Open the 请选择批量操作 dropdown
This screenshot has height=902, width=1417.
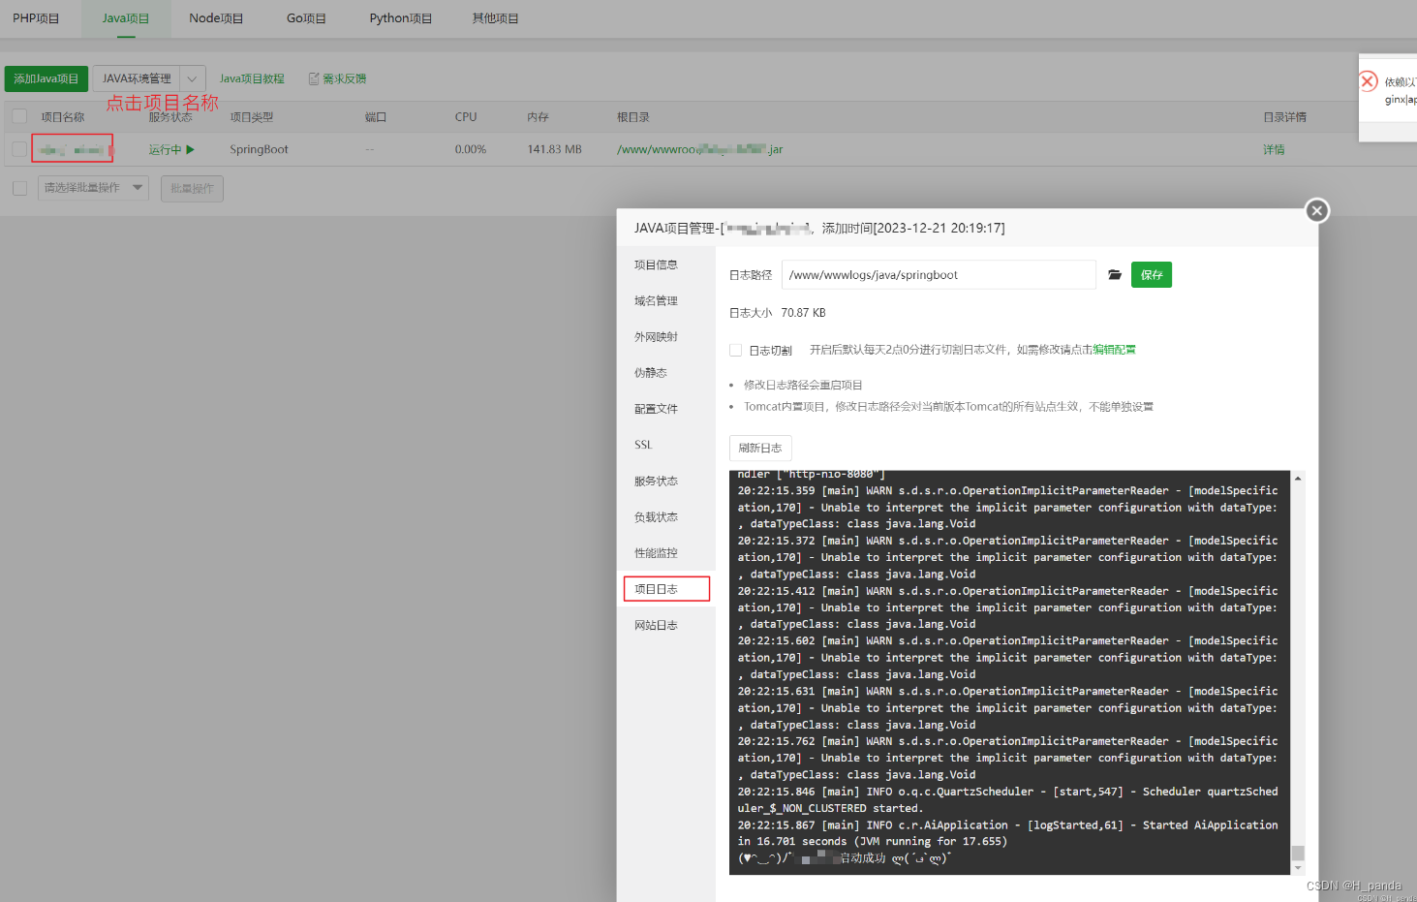coord(93,188)
